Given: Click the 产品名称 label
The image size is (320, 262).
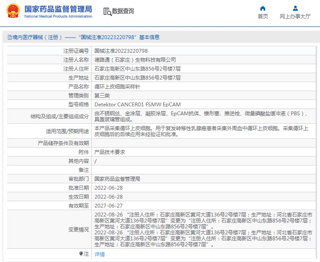Looking at the screenshot, I should (79, 87).
